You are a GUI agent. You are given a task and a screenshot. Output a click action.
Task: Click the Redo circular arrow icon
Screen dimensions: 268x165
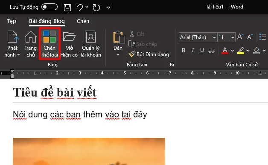click(96, 8)
